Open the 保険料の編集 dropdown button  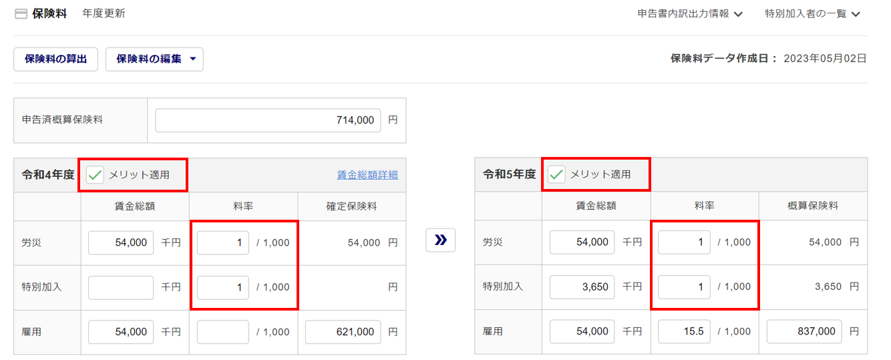[x=154, y=59]
